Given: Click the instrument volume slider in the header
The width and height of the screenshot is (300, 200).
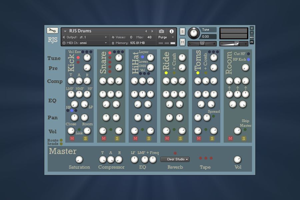Looking at the screenshot, I should point(234,44).
